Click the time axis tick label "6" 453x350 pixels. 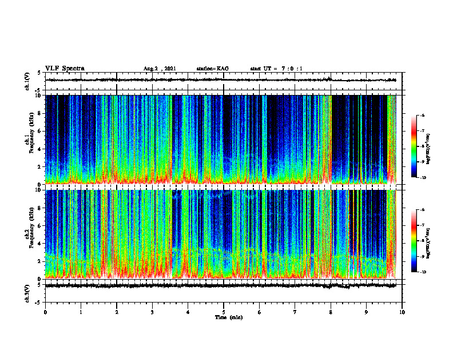point(260,312)
